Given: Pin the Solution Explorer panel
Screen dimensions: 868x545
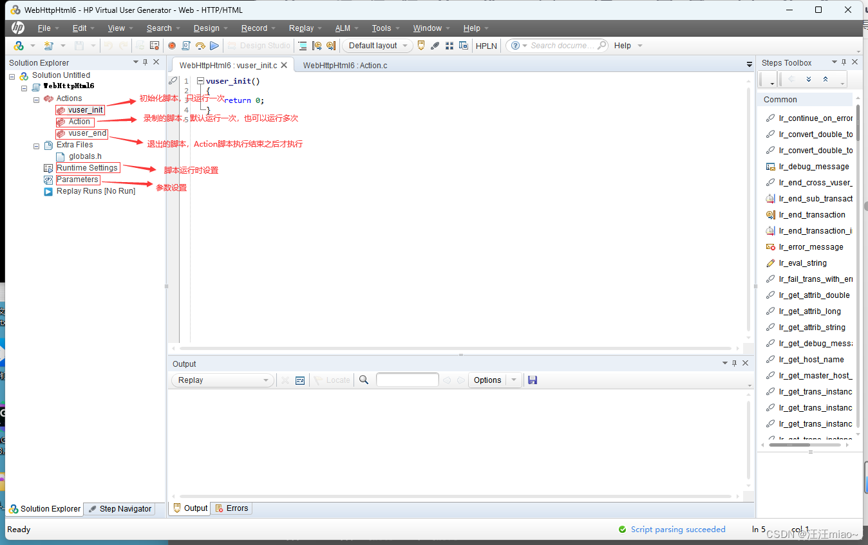Looking at the screenshot, I should pos(146,62).
